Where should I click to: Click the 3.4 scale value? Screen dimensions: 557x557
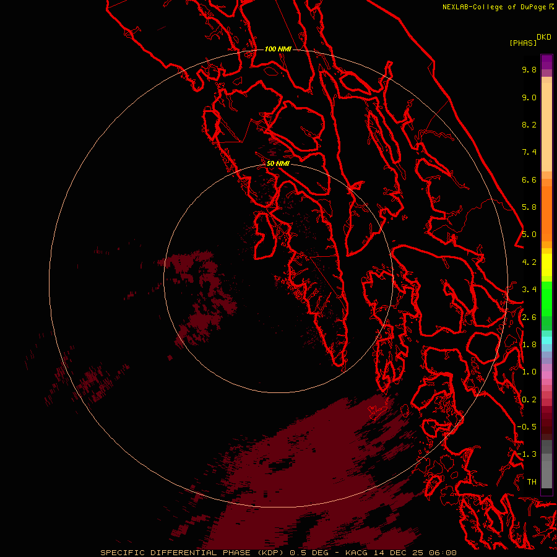529,290
